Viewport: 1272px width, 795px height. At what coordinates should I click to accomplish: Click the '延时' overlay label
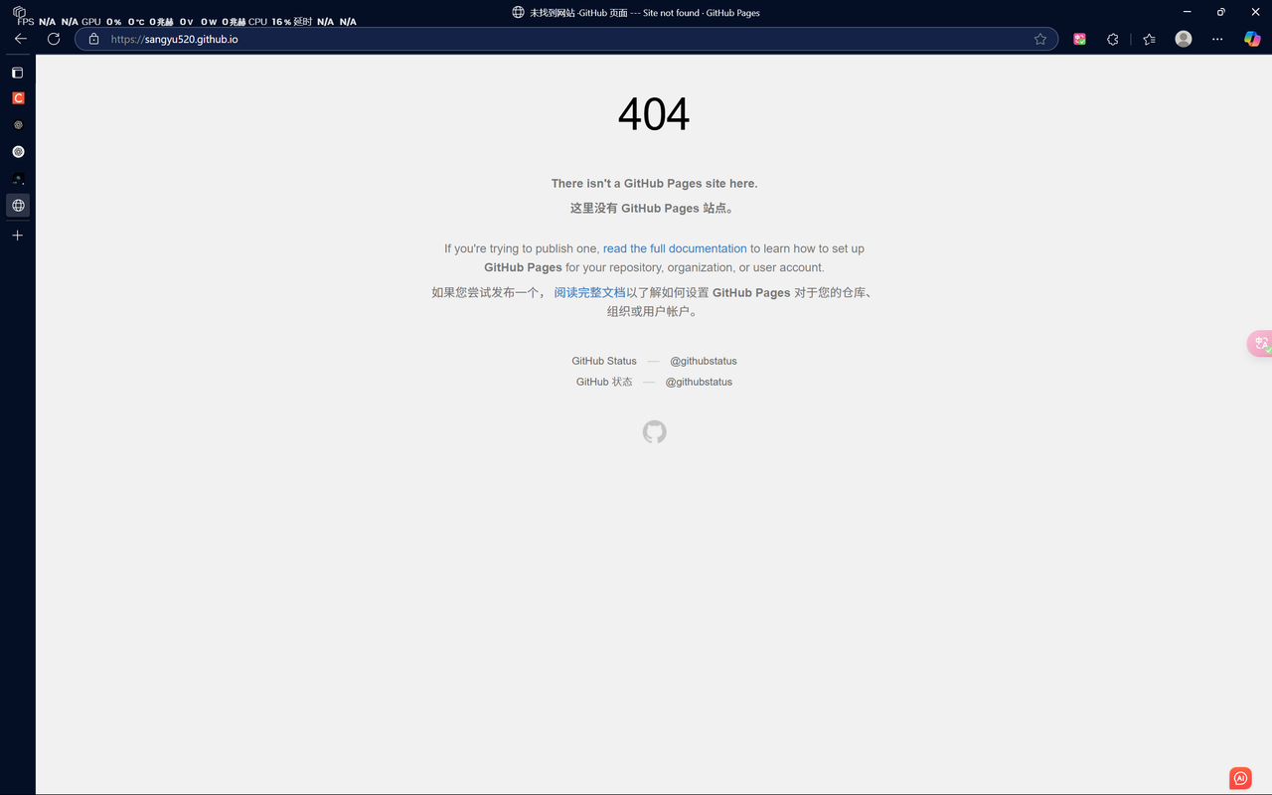point(303,21)
